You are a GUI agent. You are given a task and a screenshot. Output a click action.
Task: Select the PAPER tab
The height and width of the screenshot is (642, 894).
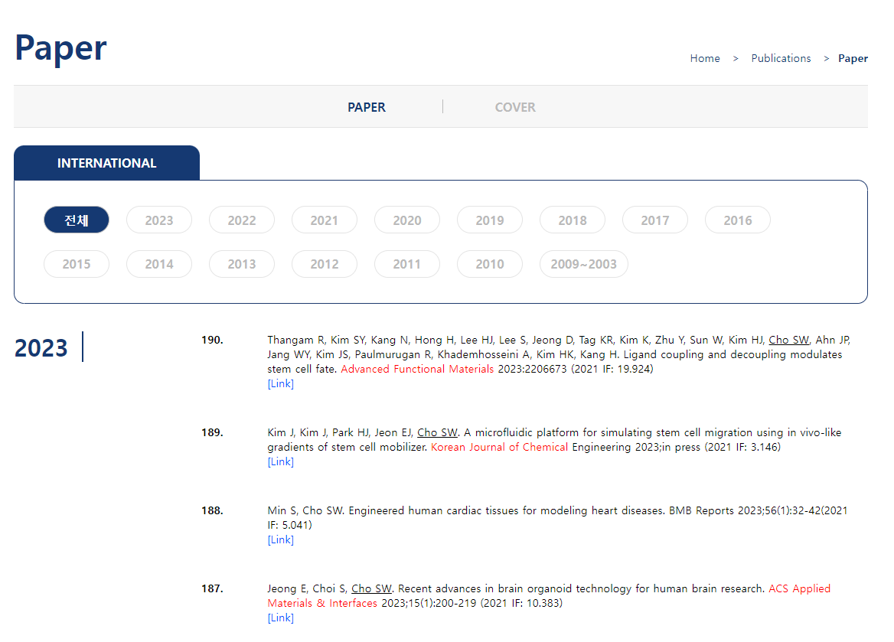click(x=366, y=107)
